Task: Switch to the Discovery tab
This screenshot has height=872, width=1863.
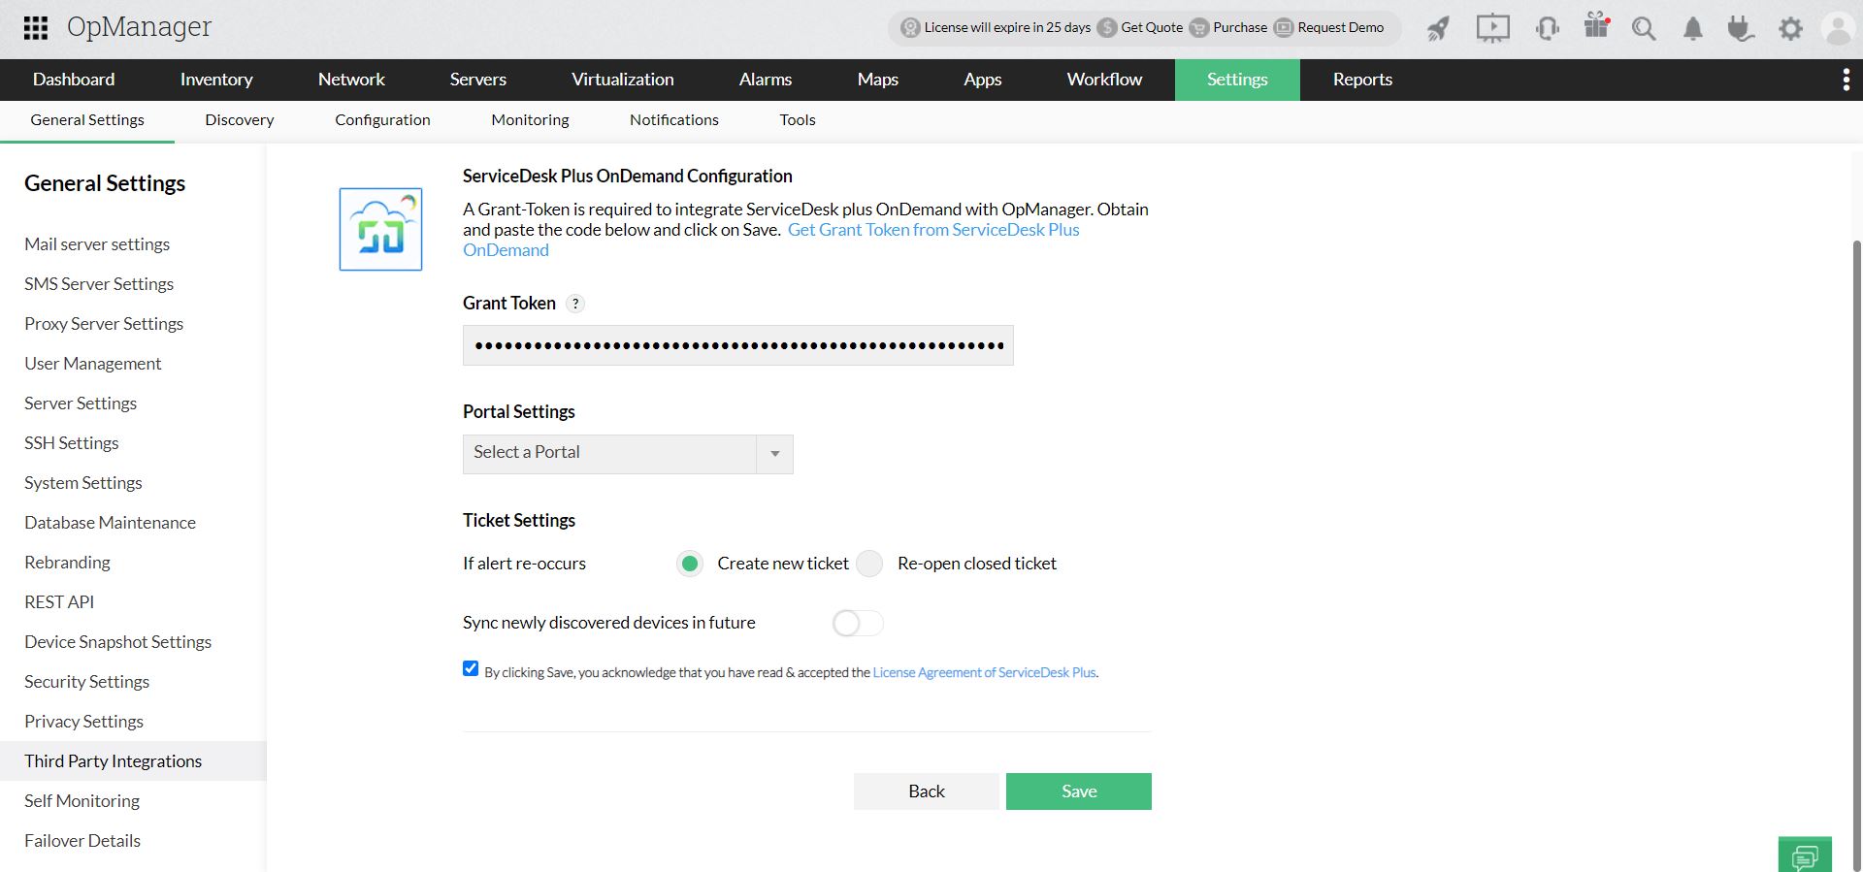Action: (x=240, y=120)
